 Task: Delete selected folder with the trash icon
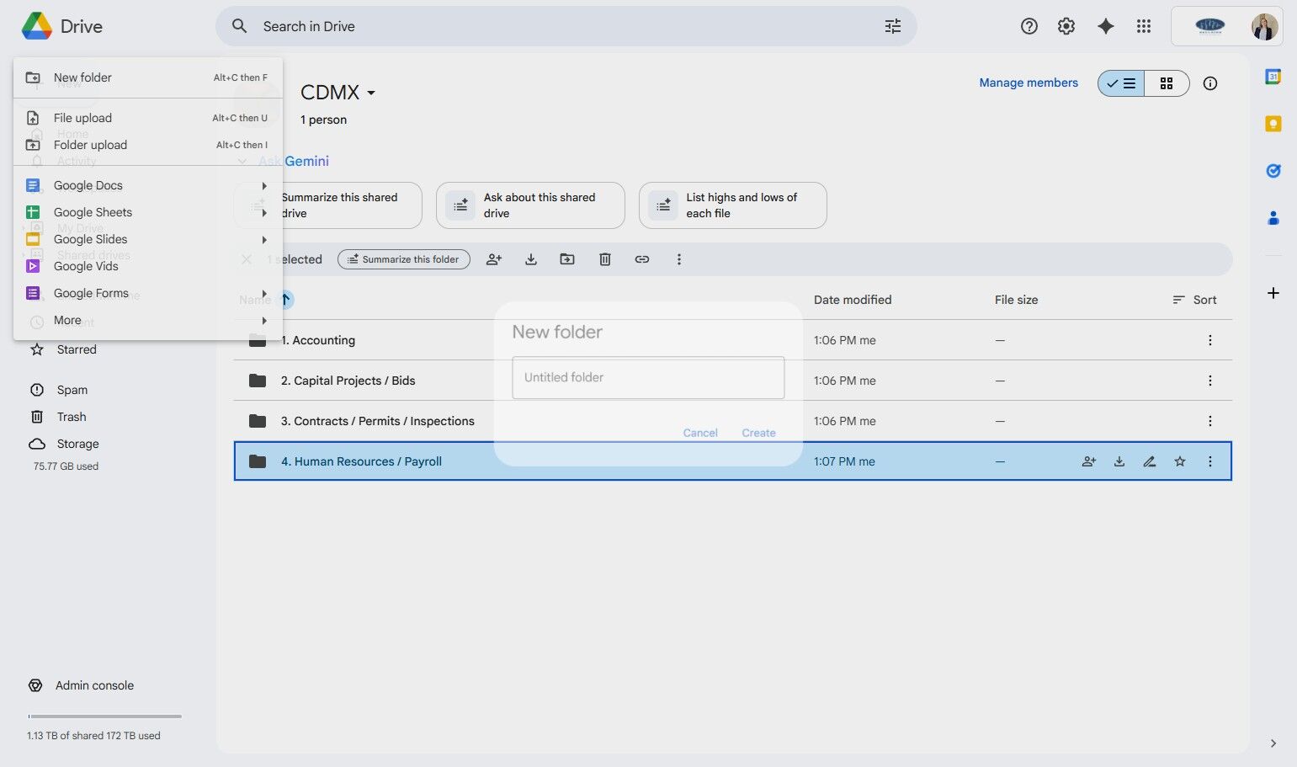coord(604,259)
